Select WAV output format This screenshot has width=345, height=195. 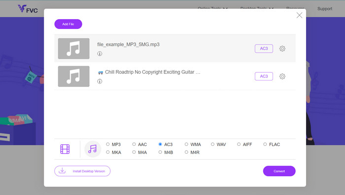212,144
